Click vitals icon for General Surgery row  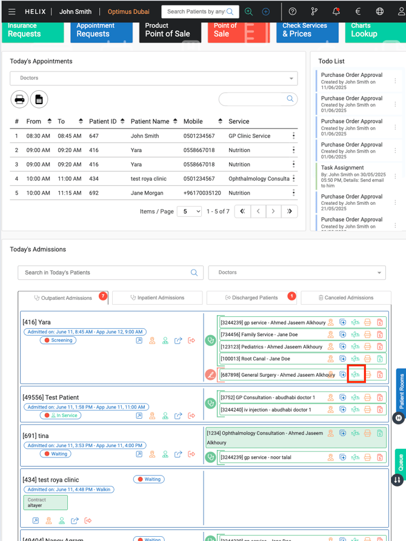356,374
